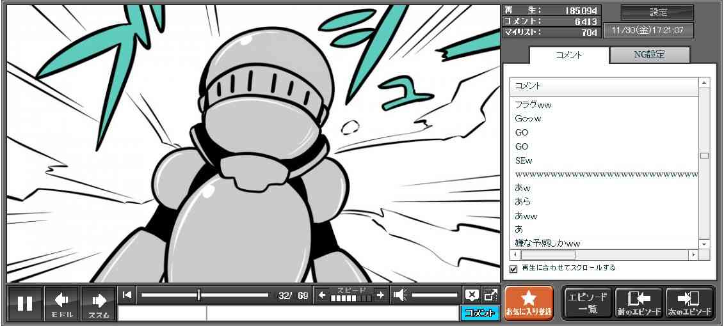Switch to the NG設定 tab
The width and height of the screenshot is (724, 326).
[x=649, y=55]
